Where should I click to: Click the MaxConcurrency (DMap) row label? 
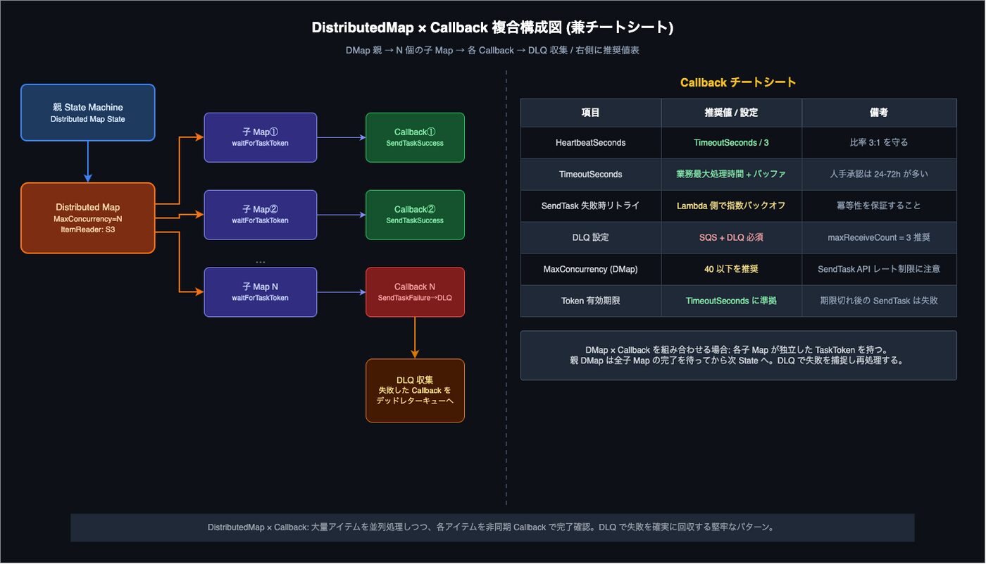click(x=591, y=269)
